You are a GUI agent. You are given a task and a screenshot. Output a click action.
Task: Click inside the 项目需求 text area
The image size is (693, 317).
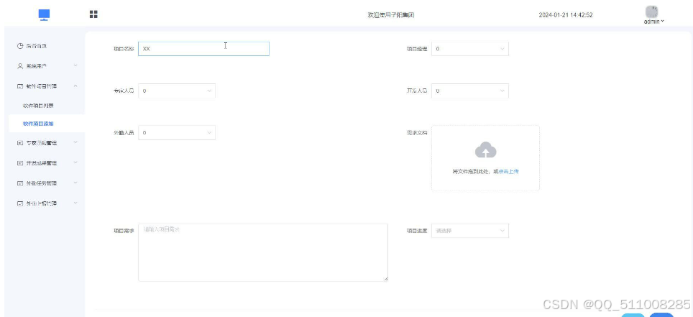pyautogui.click(x=263, y=252)
